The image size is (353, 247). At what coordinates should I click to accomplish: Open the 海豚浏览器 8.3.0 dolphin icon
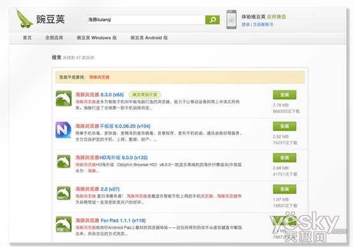[x=64, y=98]
